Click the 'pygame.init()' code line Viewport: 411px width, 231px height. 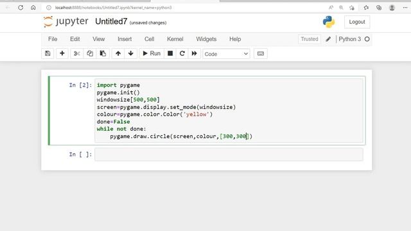click(118, 92)
